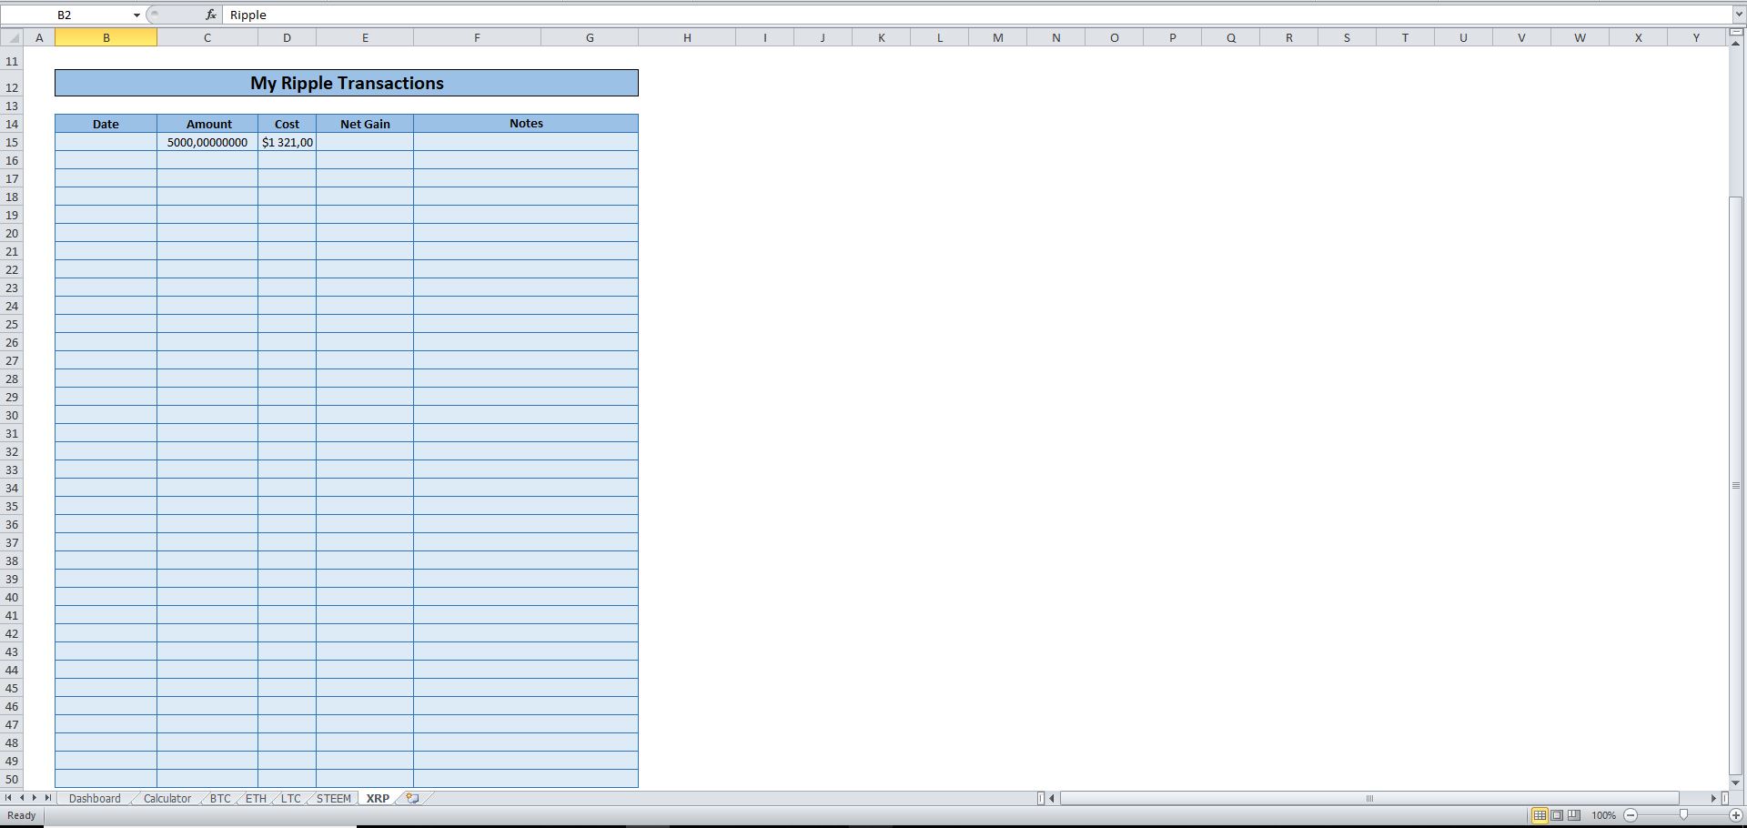Open the Name Box dropdown
Viewport: 1747px width, 828px height.
[x=136, y=15]
